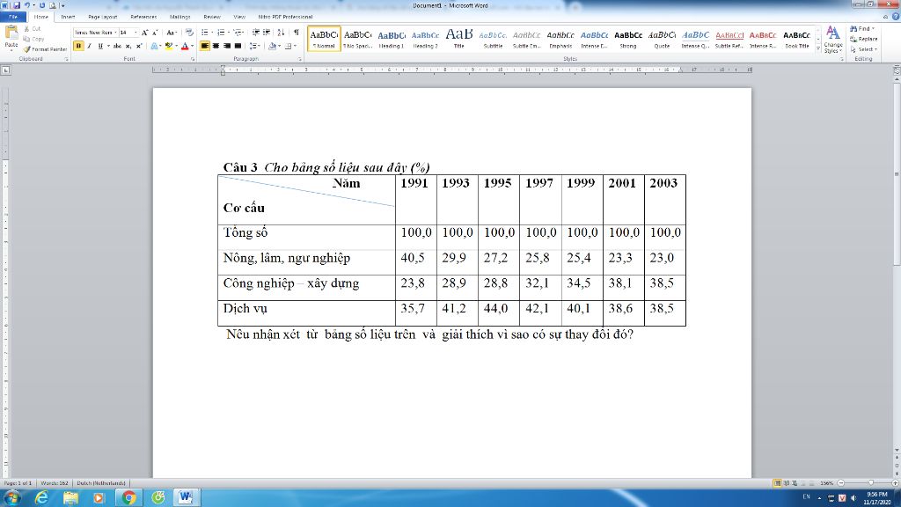Click the Copy command
Image resolution: width=901 pixels, height=507 pixels.
coord(33,39)
